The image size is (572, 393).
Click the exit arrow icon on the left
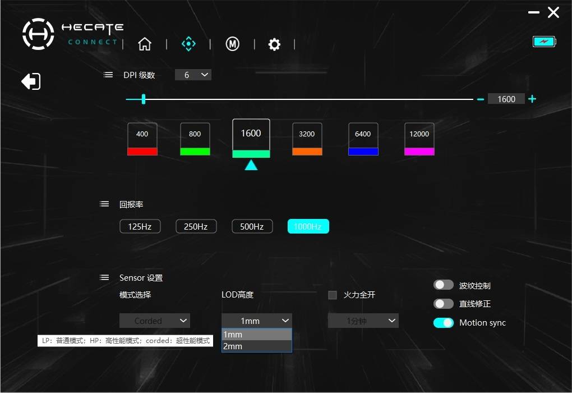[x=31, y=81]
